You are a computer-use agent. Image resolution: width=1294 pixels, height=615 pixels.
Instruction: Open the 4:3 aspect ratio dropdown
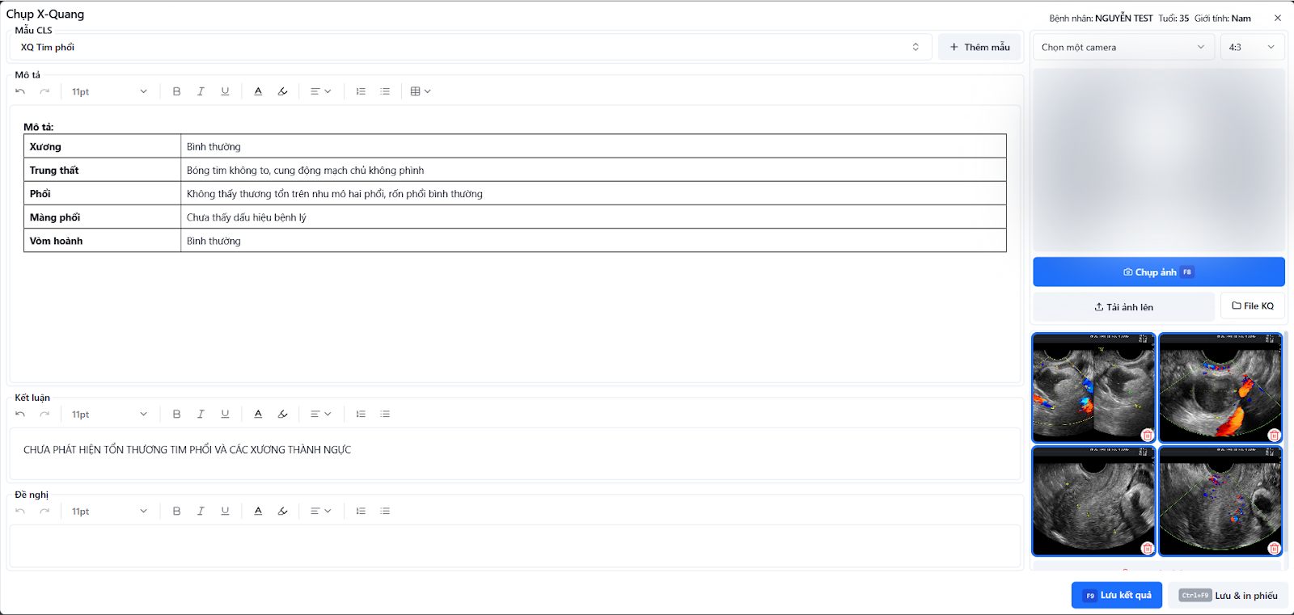[x=1251, y=47]
